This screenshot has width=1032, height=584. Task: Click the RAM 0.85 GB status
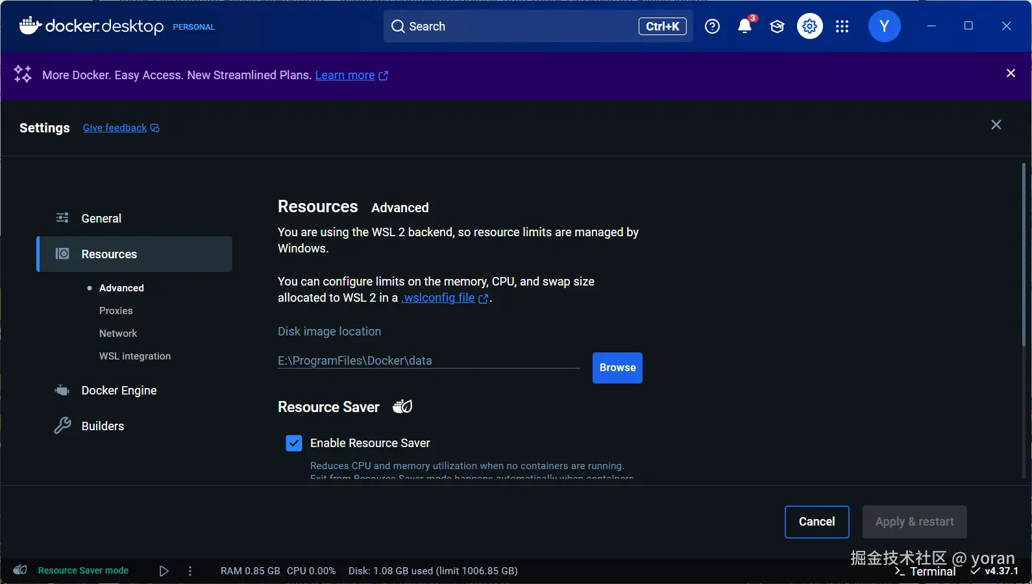point(251,571)
